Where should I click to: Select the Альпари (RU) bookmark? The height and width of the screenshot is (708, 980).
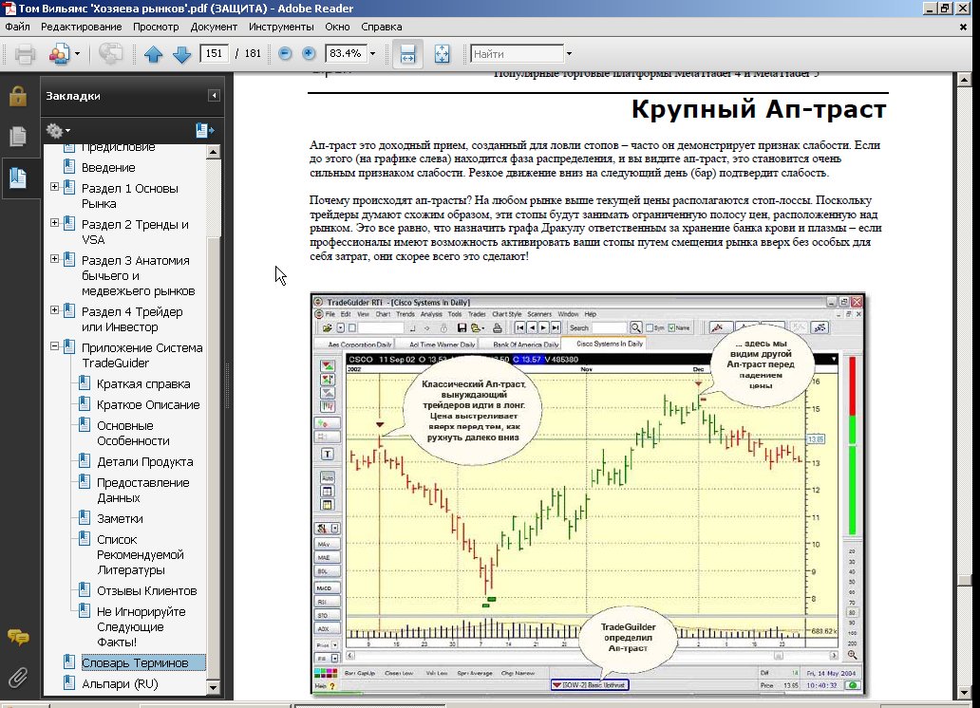click(120, 683)
